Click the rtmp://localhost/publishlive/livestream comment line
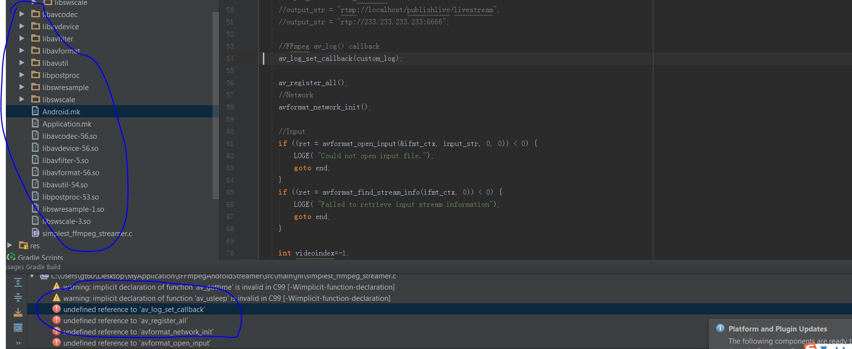 [x=389, y=10]
